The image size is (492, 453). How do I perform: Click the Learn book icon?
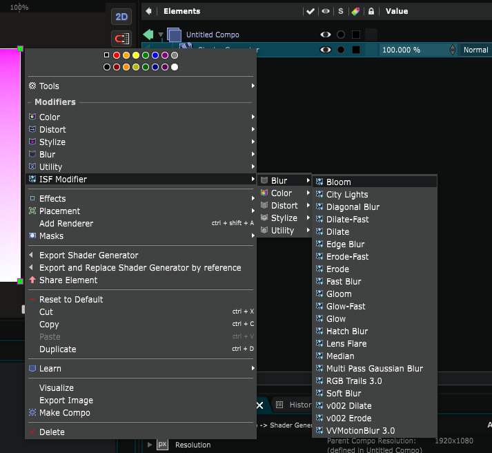32,368
